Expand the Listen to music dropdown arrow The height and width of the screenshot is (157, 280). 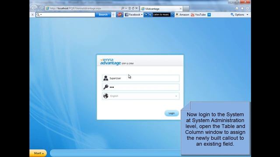point(172,14)
